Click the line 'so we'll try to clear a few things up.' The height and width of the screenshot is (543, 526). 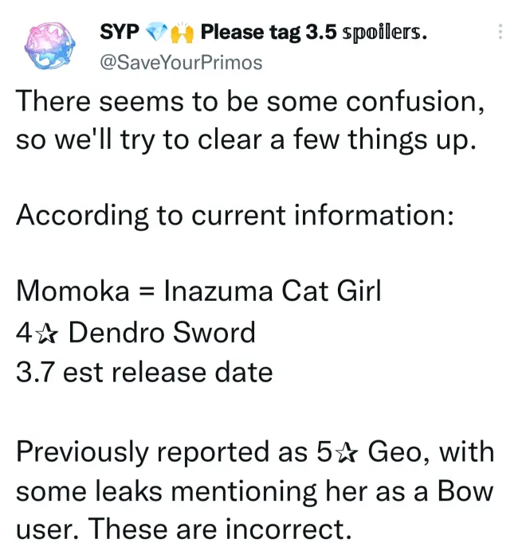[246, 140]
